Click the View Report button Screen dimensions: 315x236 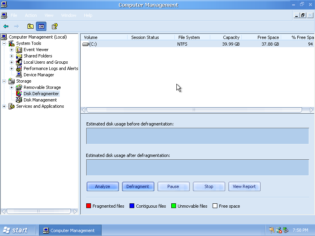[244, 186]
